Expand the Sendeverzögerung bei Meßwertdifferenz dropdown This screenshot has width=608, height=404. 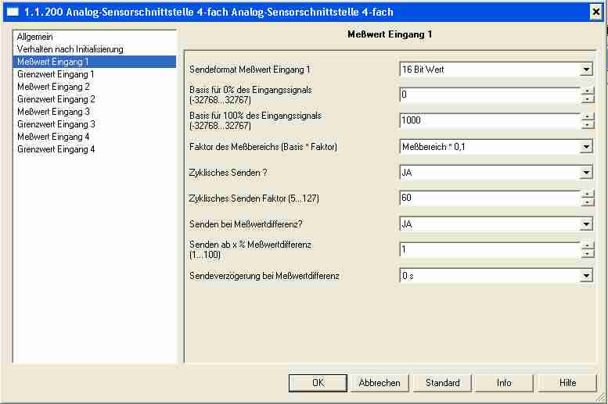[586, 275]
